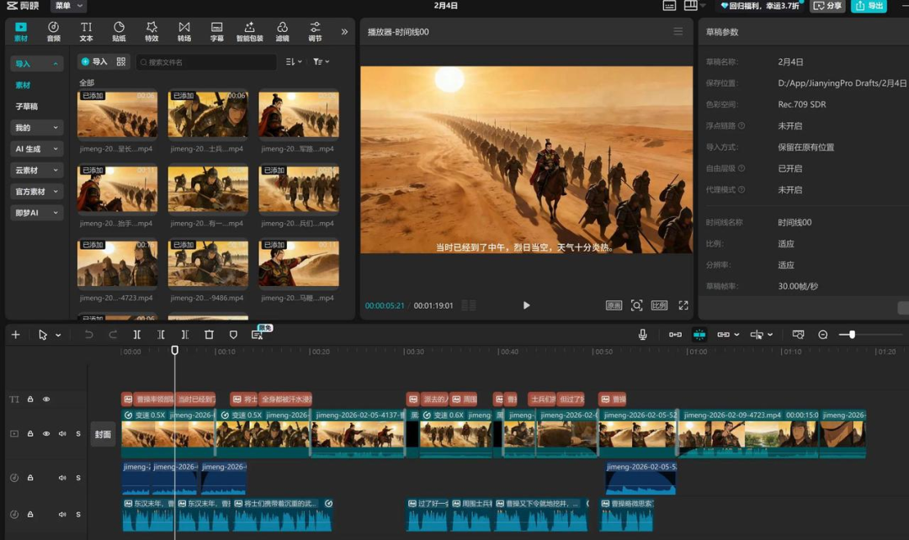This screenshot has height=540, width=909.
Task: Show more tool tabs with the double chevron
Action: click(344, 31)
